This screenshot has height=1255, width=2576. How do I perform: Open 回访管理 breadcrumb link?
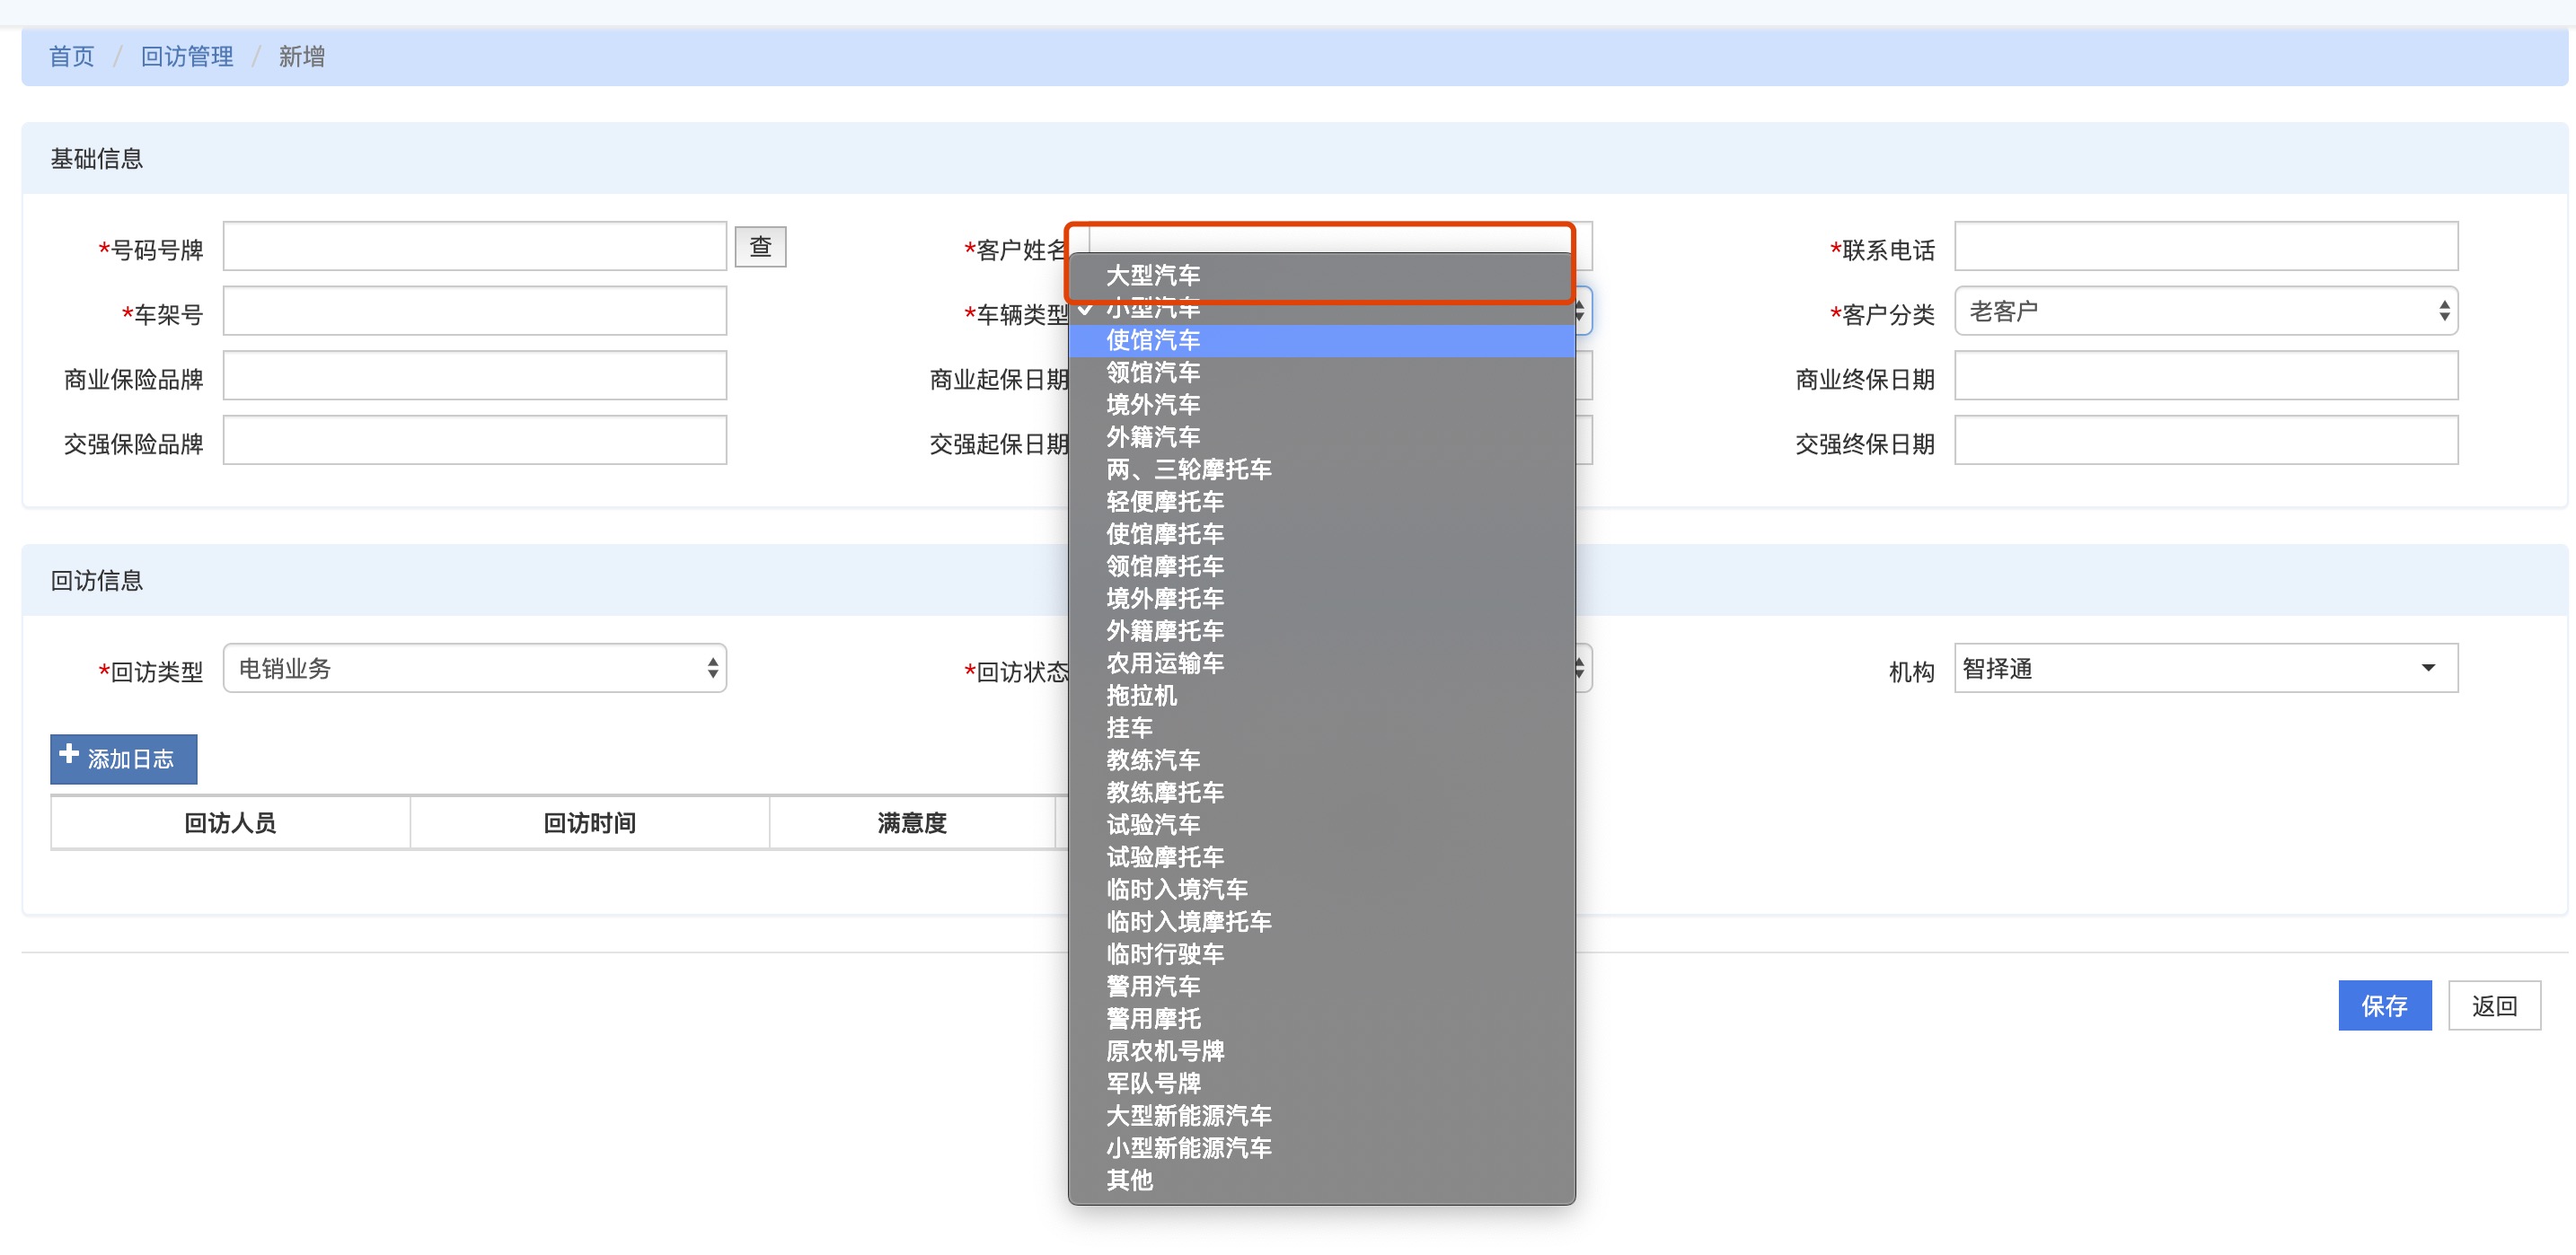coord(186,57)
